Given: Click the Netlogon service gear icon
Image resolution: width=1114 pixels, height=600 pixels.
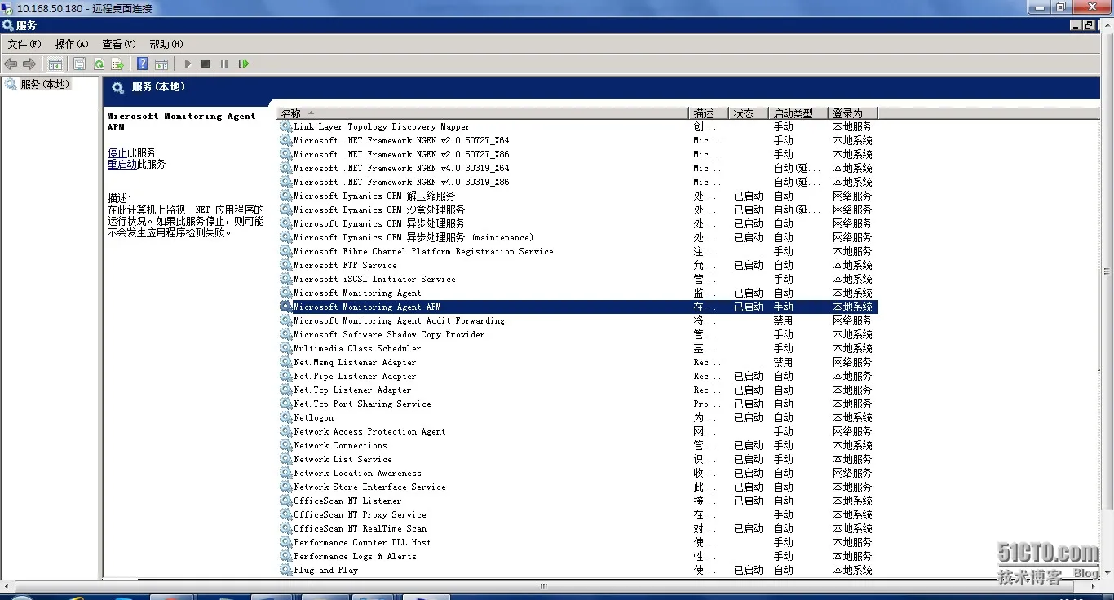Looking at the screenshot, I should pos(286,417).
